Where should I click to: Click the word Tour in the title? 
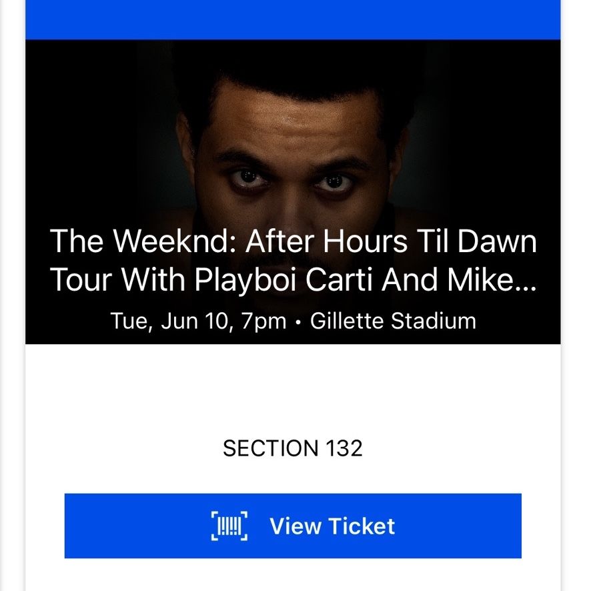tap(81, 279)
